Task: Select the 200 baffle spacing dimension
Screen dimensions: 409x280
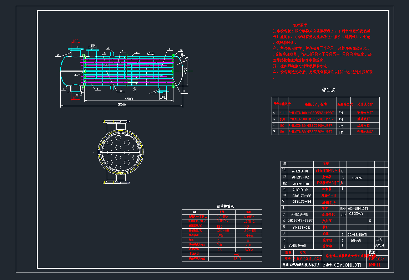Action: tap(150, 53)
